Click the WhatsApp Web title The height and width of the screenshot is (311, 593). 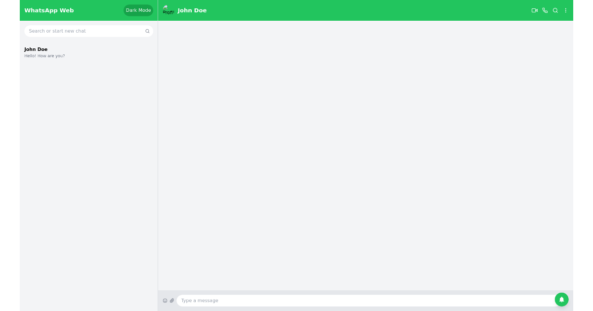click(x=49, y=10)
